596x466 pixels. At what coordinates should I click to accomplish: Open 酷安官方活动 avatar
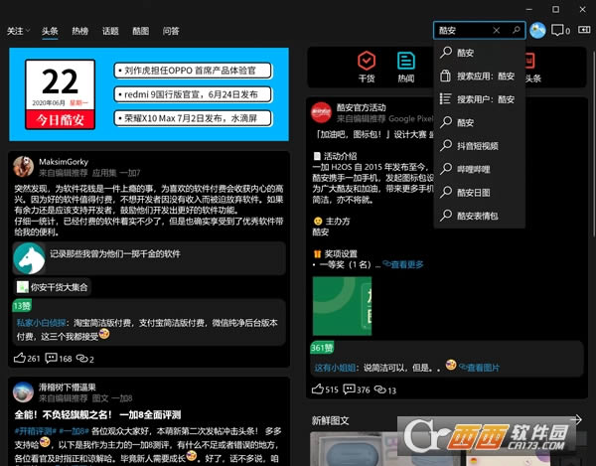tap(321, 112)
